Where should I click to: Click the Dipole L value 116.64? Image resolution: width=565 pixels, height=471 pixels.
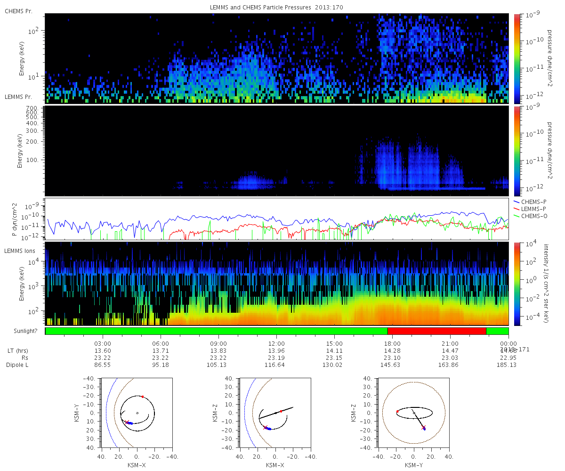276,365
